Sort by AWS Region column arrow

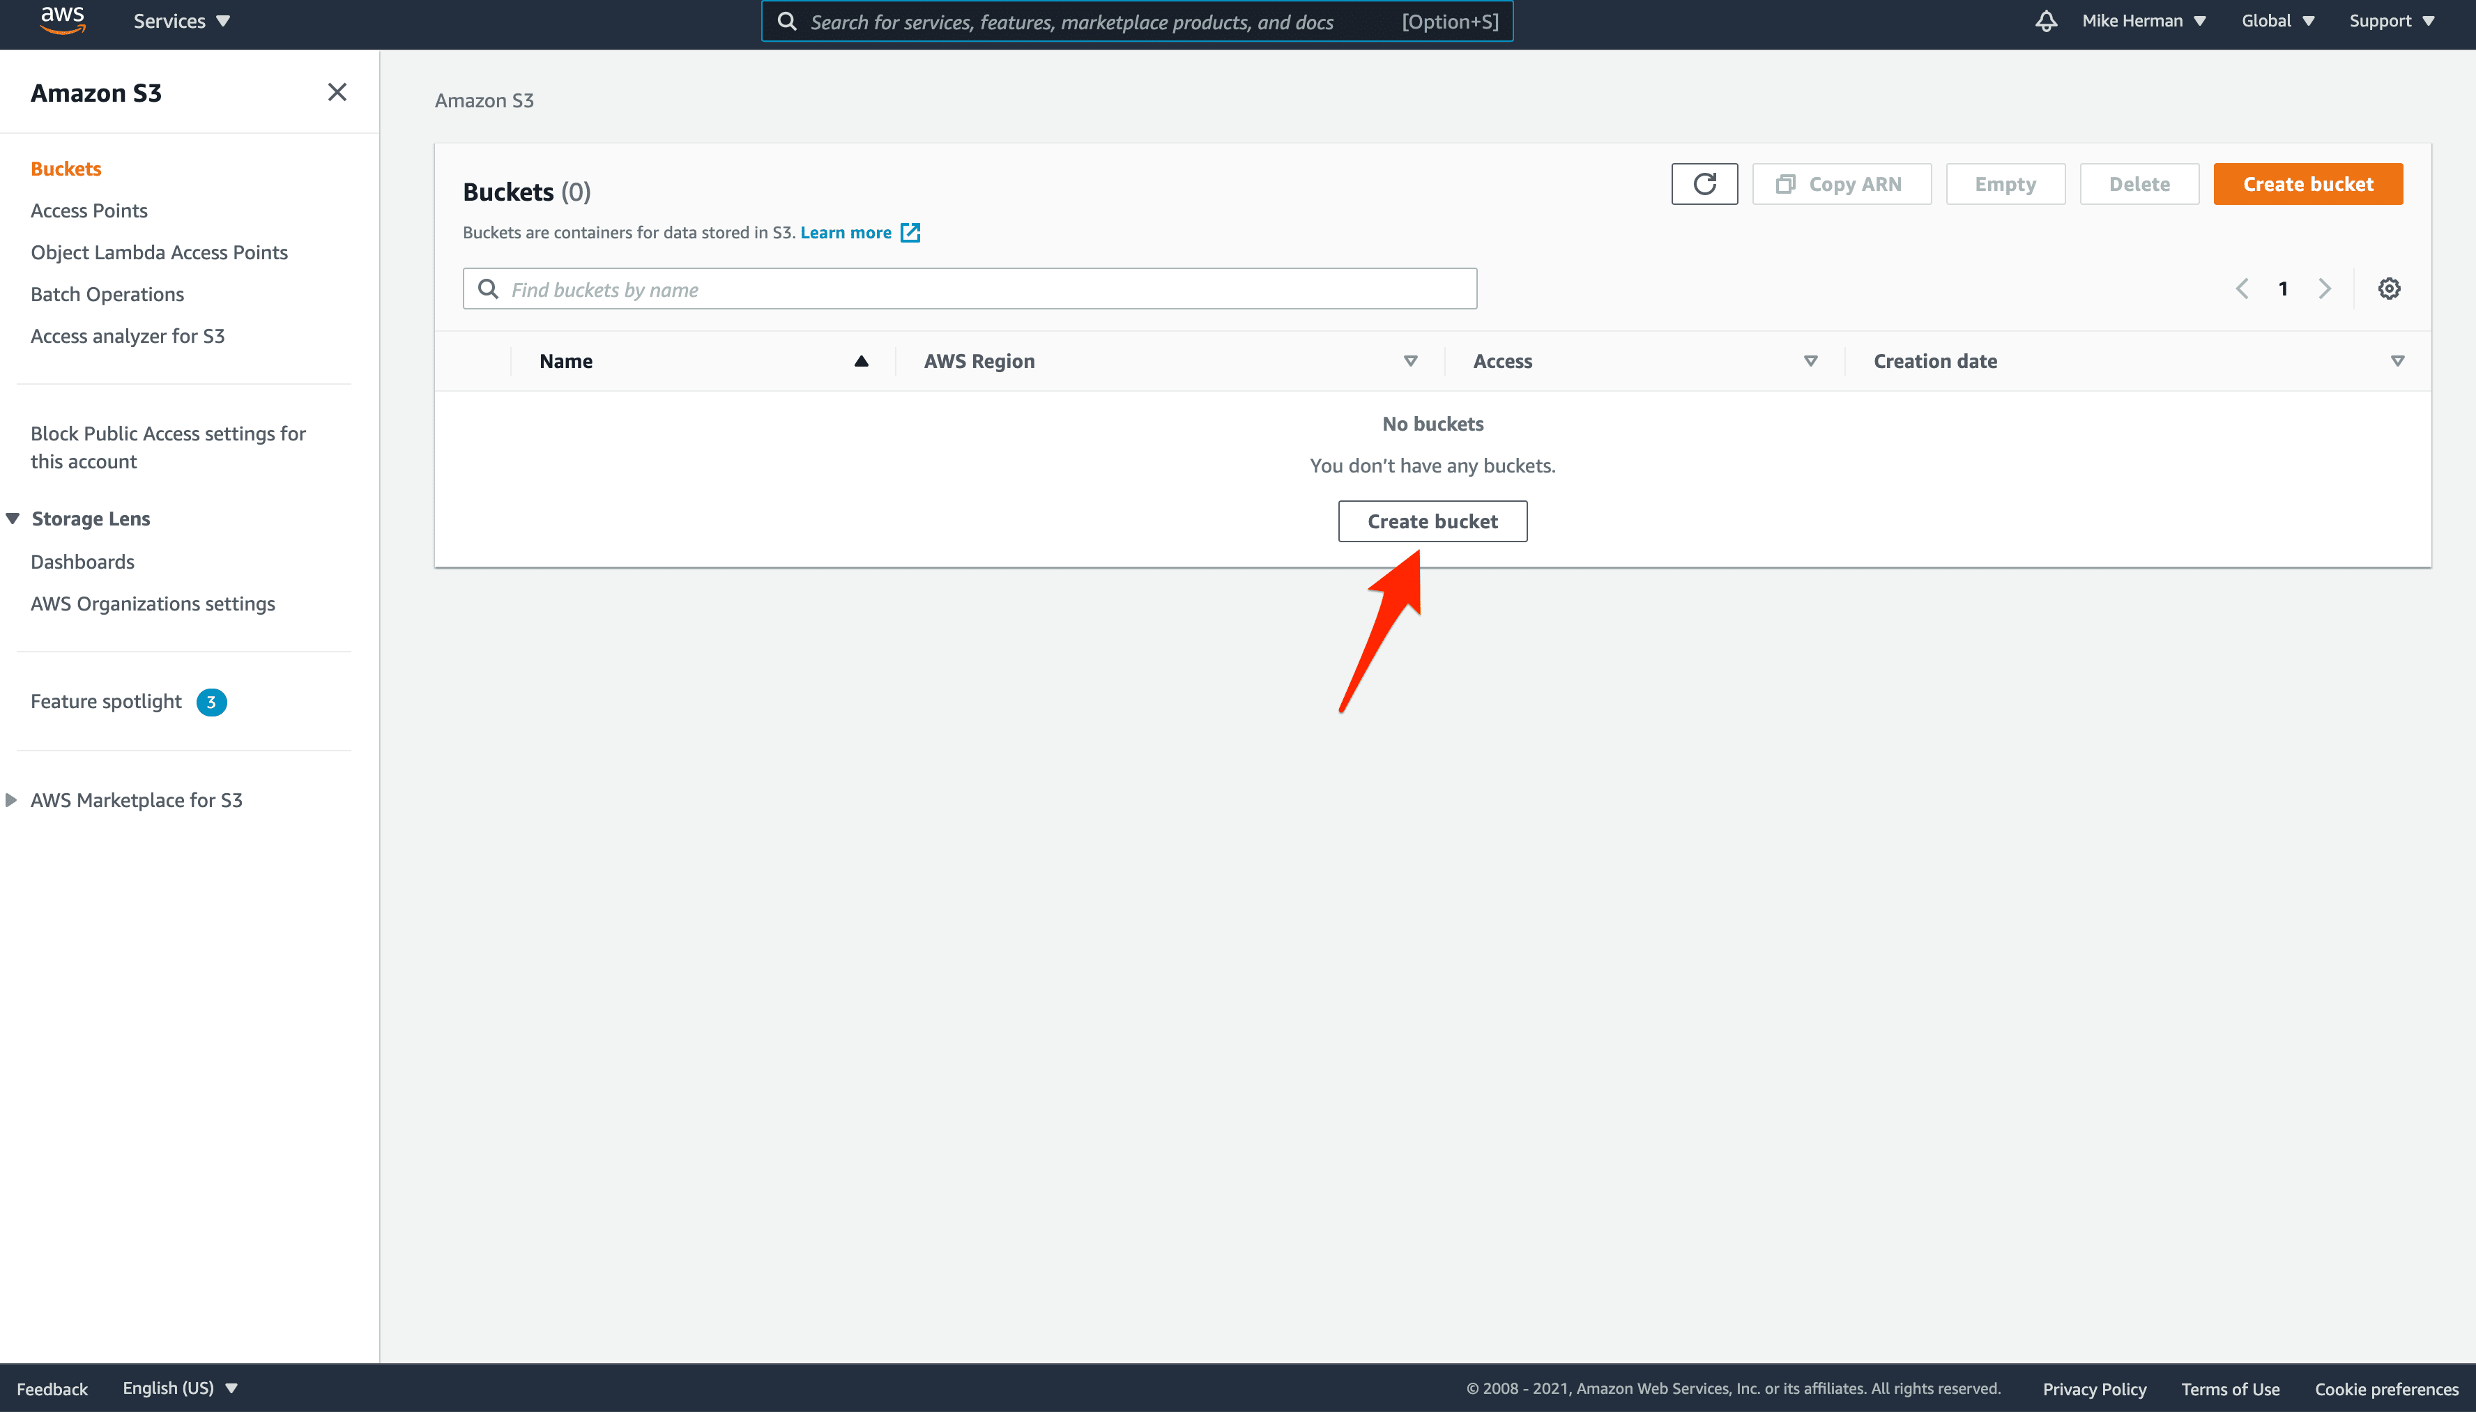coord(1410,361)
